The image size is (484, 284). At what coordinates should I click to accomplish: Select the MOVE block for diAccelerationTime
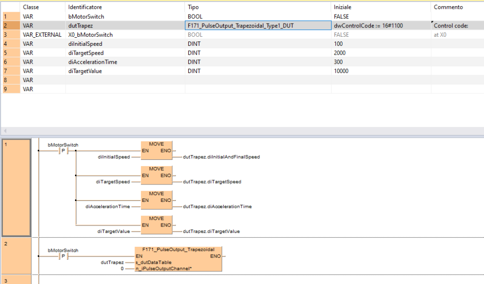click(x=156, y=200)
